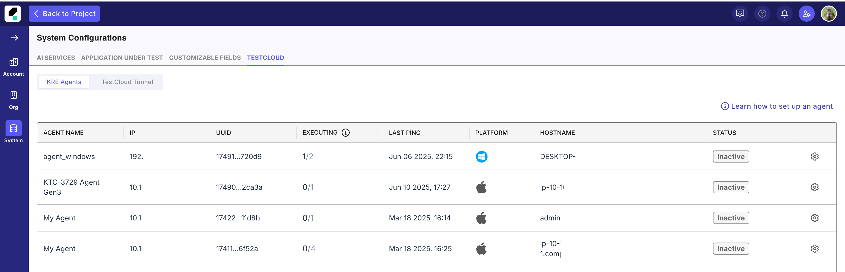This screenshot has width=845, height=272.
Task: Open settings gear for My Agent 17411...6f52a
Action: [815, 249]
